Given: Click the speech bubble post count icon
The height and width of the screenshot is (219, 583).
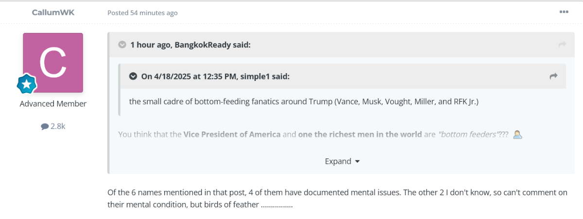Looking at the screenshot, I should click(45, 126).
